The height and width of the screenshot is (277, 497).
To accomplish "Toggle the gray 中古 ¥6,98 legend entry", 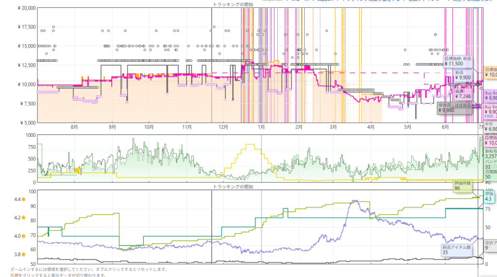I will pyautogui.click(x=490, y=127).
